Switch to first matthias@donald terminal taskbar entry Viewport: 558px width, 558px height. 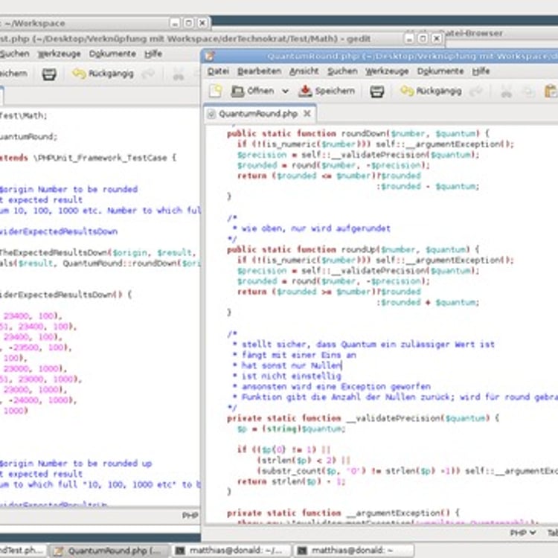[232, 551]
